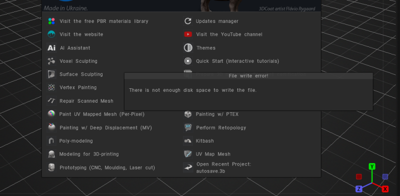Image resolution: width=400 pixels, height=196 pixels.
Task: Click the Paint UV Mapped Mesh sphere icon
Action: [x=51, y=114]
